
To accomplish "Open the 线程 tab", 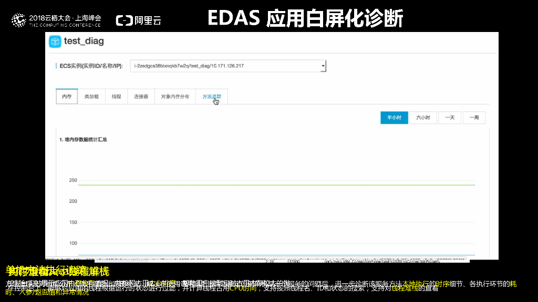I will pos(116,96).
